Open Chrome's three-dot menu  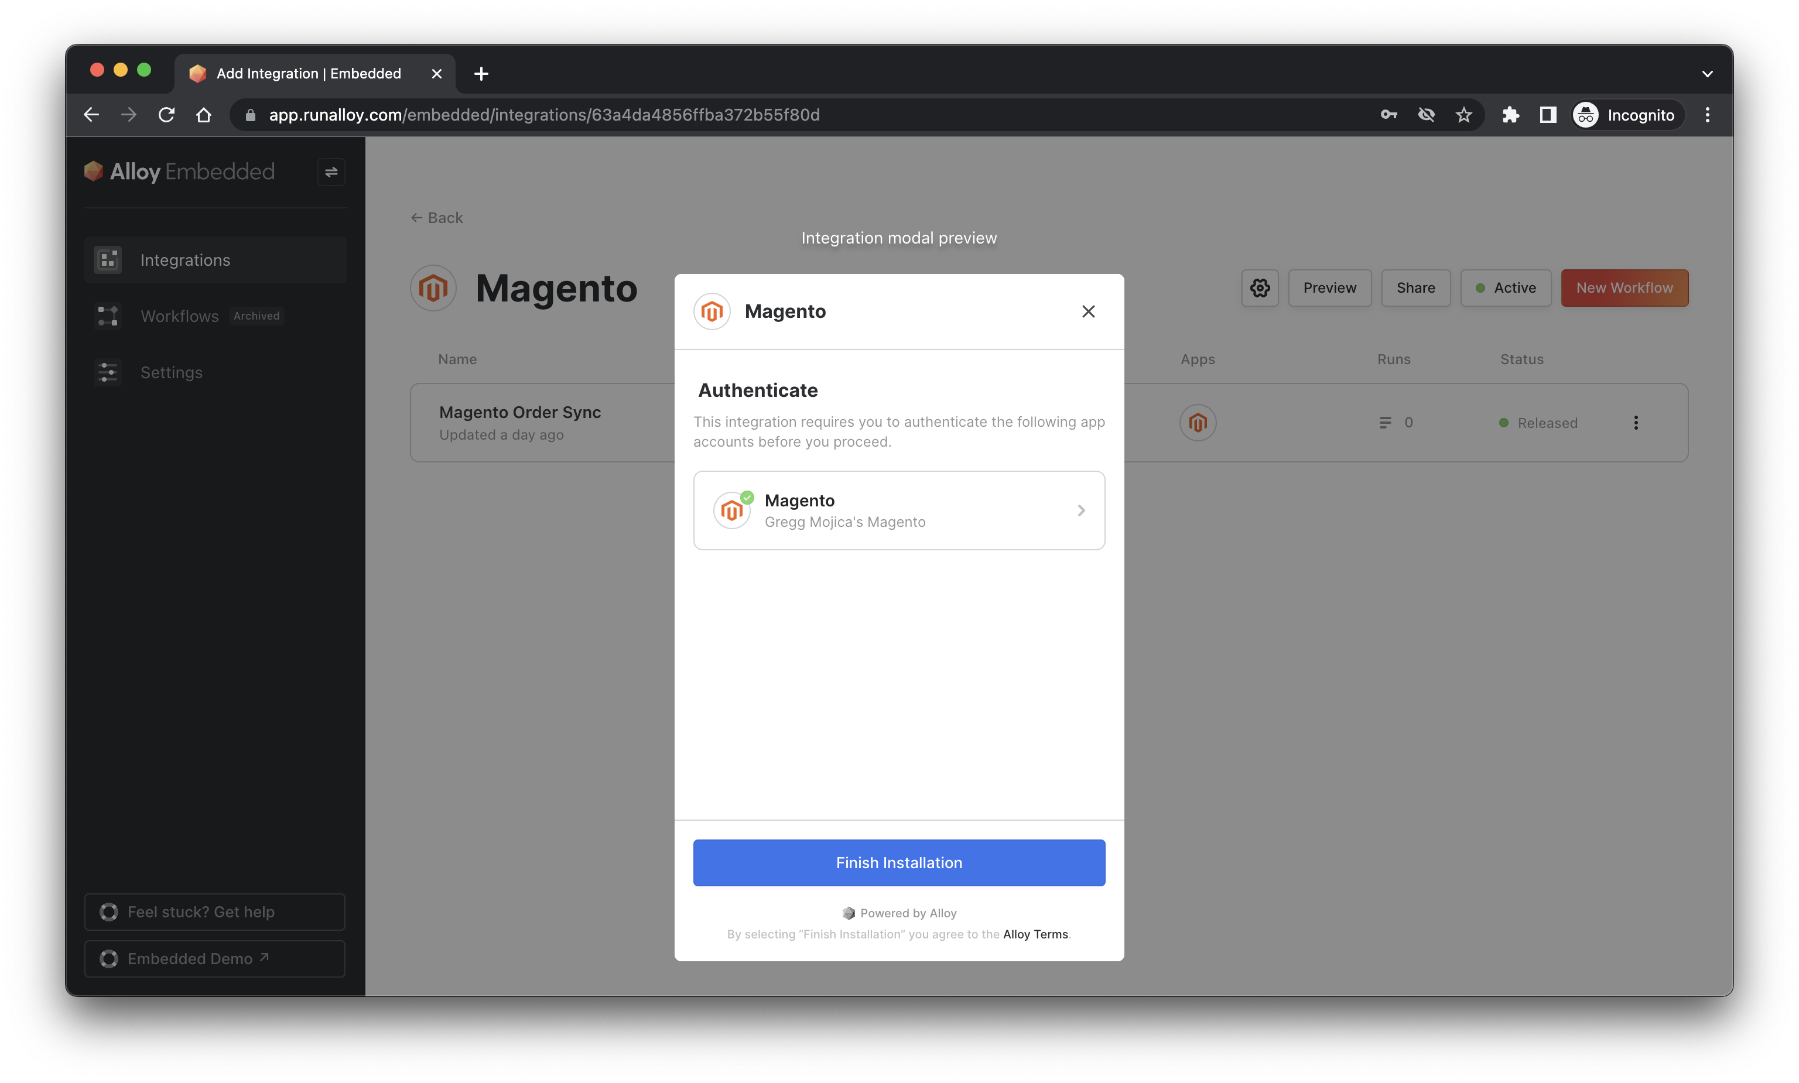click(x=1707, y=115)
